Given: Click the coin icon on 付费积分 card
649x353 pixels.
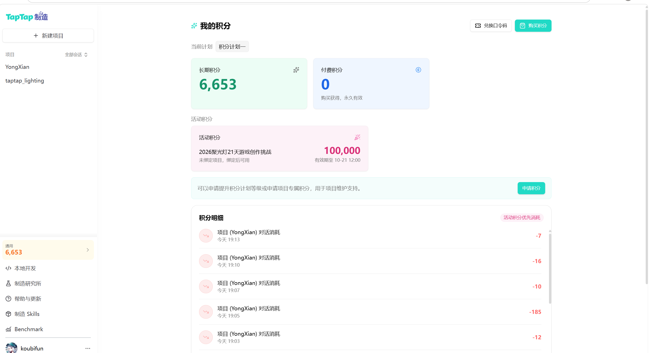Looking at the screenshot, I should [x=418, y=70].
